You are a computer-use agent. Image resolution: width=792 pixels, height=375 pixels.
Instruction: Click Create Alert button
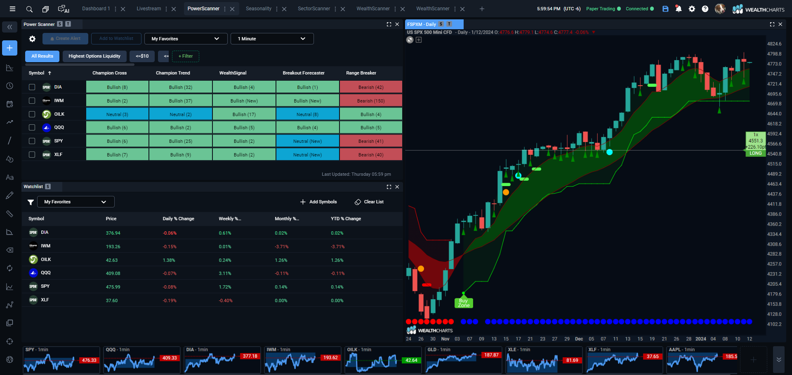point(65,39)
